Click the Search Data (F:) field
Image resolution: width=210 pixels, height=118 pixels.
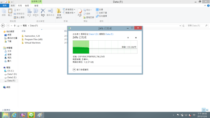pyautogui.click(x=198, y=26)
